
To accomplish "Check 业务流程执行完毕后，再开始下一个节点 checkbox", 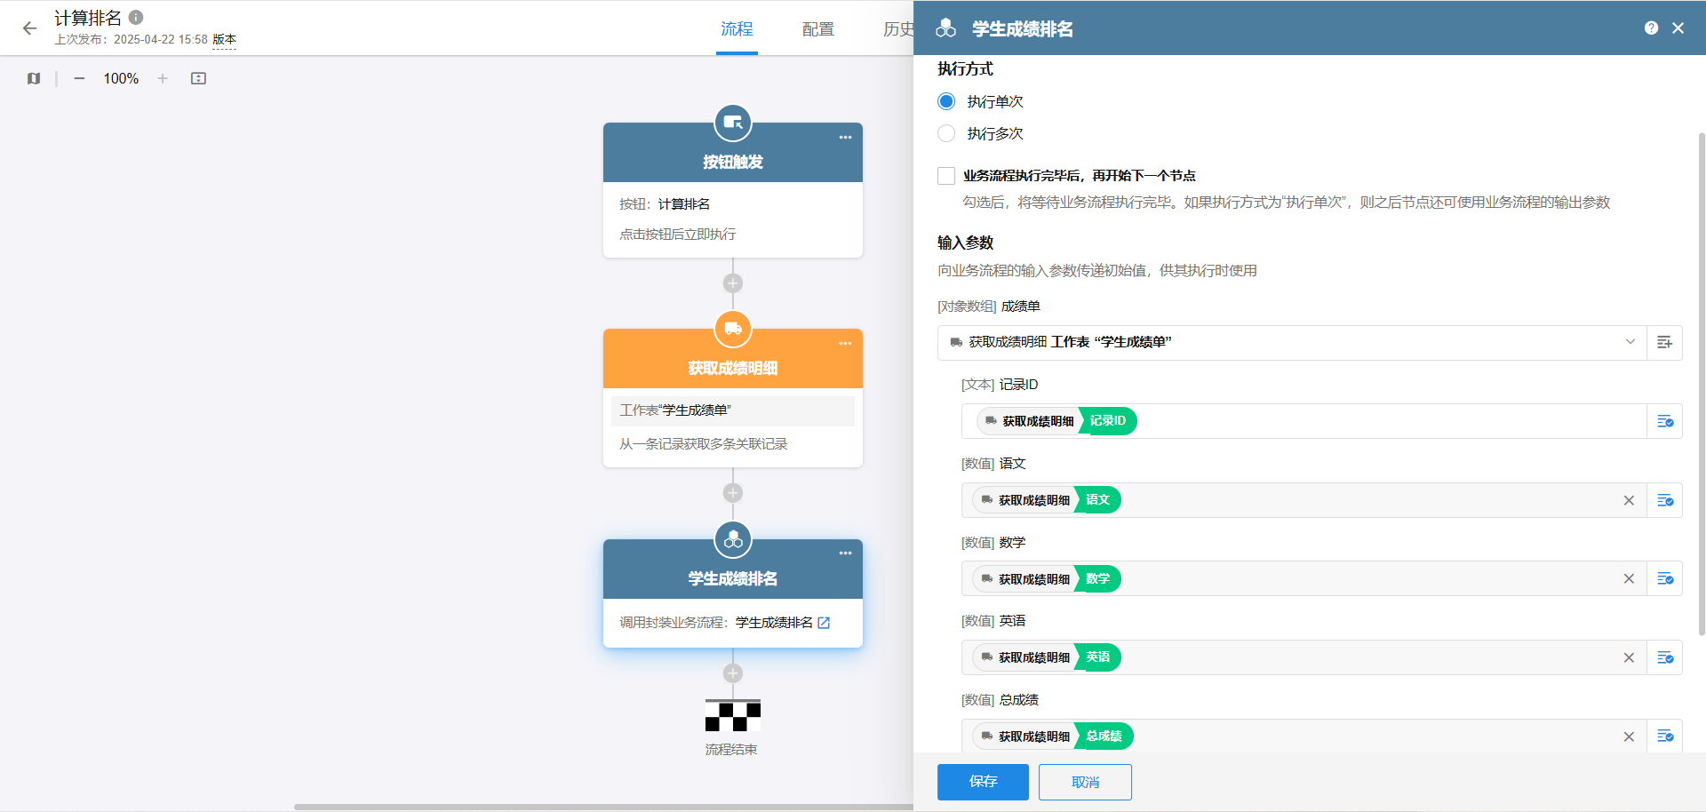I will [946, 176].
